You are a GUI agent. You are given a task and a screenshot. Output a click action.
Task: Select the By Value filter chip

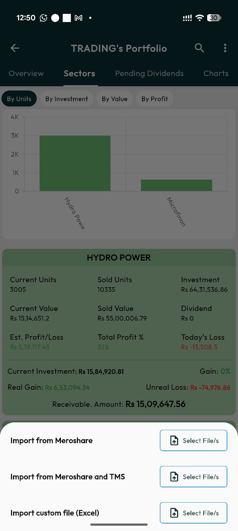pyautogui.click(x=114, y=99)
